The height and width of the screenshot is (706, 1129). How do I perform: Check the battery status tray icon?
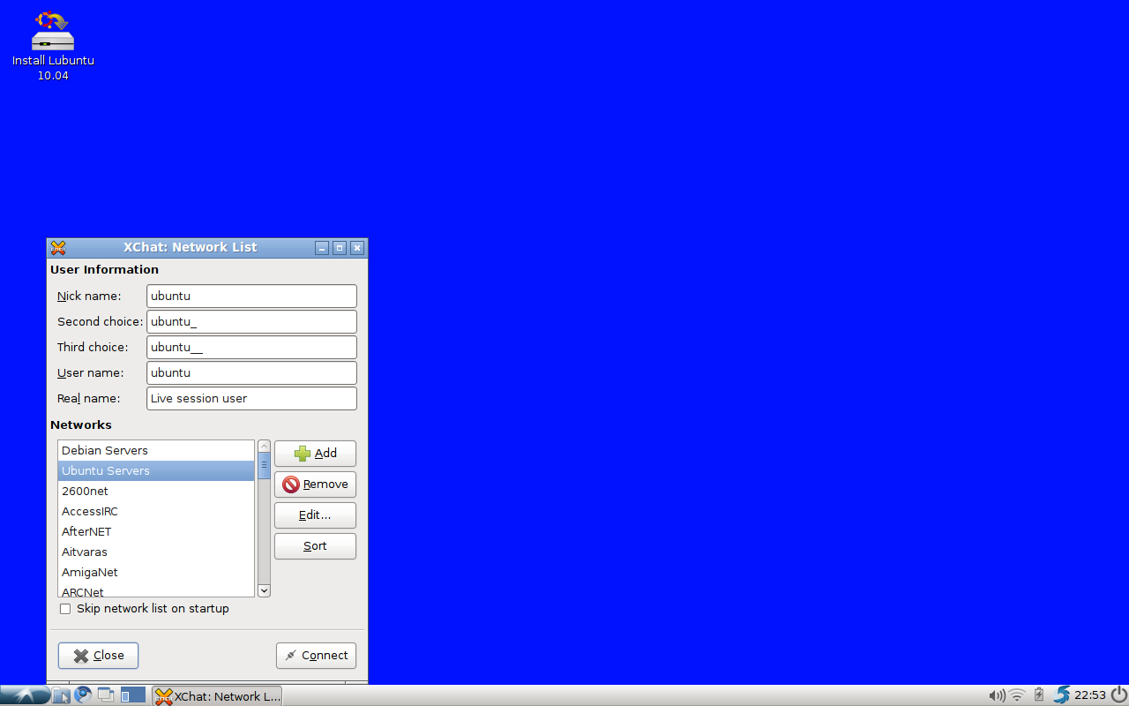(1039, 695)
